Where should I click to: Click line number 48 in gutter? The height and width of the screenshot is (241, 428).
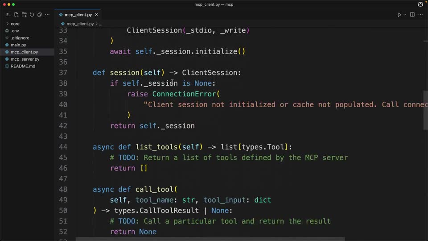[x=63, y=189]
